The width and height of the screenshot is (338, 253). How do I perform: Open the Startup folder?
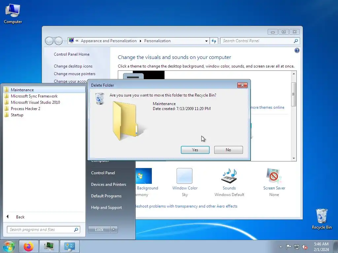point(44,115)
